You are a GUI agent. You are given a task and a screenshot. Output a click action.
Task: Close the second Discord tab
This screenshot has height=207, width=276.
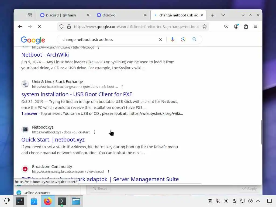pos(145,15)
